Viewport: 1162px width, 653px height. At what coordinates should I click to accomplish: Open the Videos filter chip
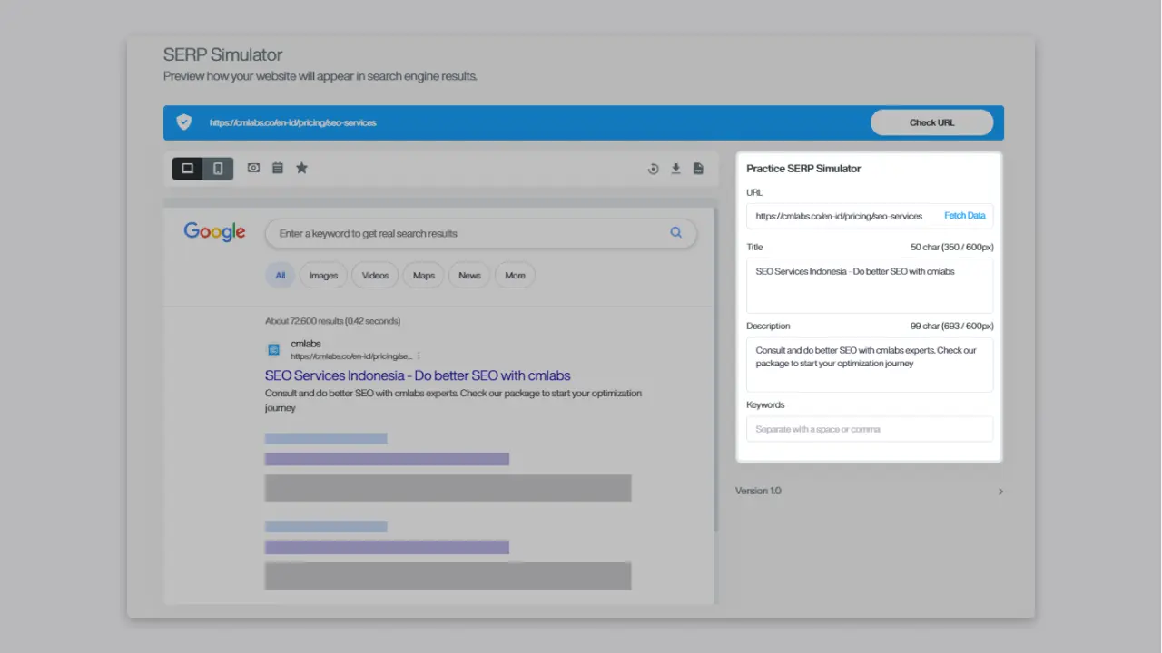(x=375, y=275)
